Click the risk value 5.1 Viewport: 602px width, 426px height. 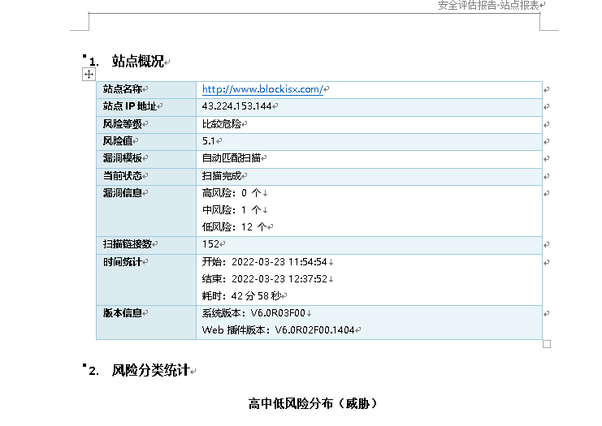(209, 141)
